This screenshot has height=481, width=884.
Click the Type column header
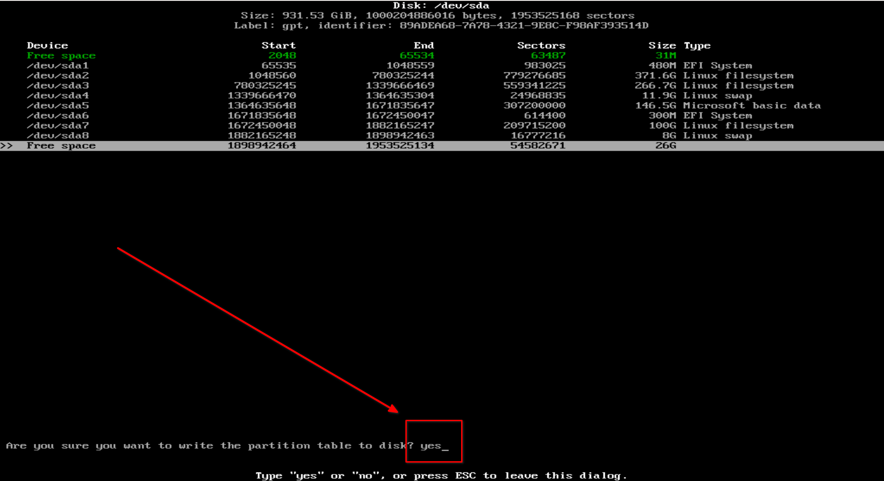tap(697, 45)
